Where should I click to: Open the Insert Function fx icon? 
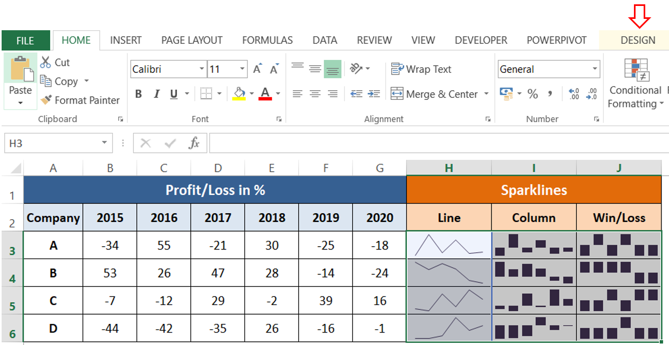(x=196, y=143)
